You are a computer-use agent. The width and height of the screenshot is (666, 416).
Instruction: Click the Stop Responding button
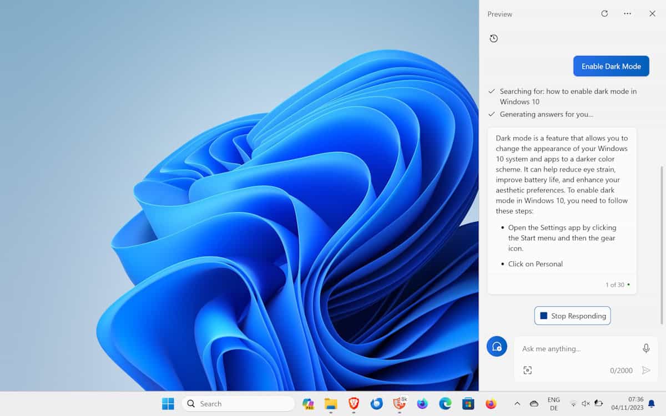coord(572,316)
